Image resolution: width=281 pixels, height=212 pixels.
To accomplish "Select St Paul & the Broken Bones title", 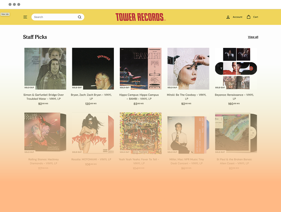I will [234, 161].
